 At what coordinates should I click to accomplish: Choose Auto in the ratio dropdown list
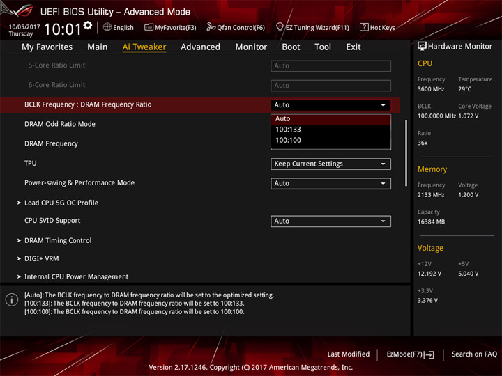pos(330,119)
